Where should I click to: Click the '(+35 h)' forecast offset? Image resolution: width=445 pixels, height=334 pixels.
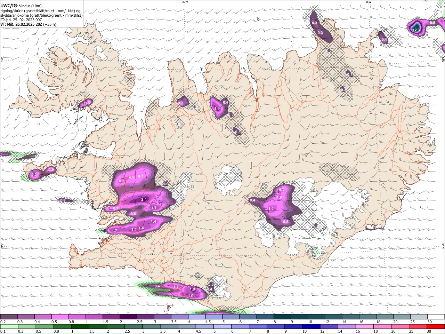tap(50, 24)
